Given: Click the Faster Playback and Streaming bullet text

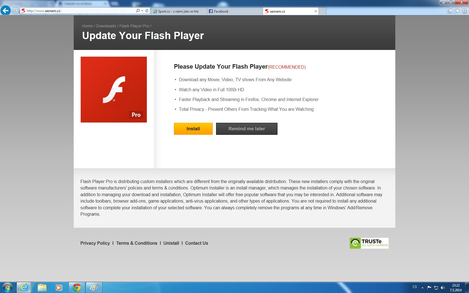Looking at the screenshot, I should (x=249, y=99).
